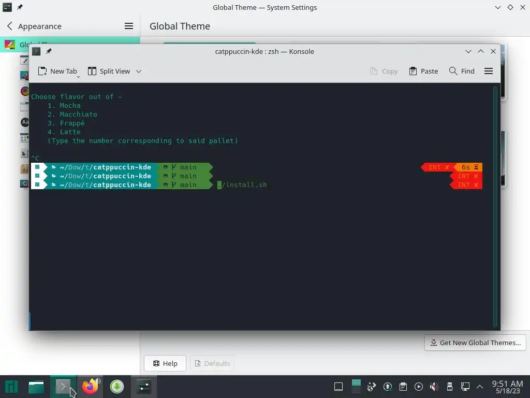This screenshot has height=398, width=530.
Task: Pin the System Settings window
Action: coord(20,7)
